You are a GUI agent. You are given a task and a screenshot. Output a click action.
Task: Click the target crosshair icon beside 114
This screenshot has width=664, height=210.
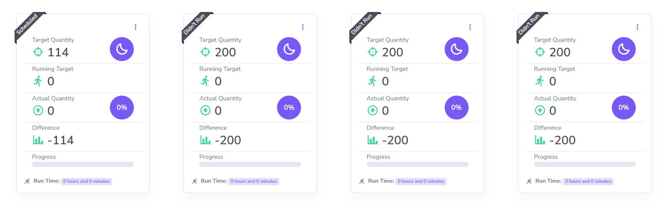point(38,52)
